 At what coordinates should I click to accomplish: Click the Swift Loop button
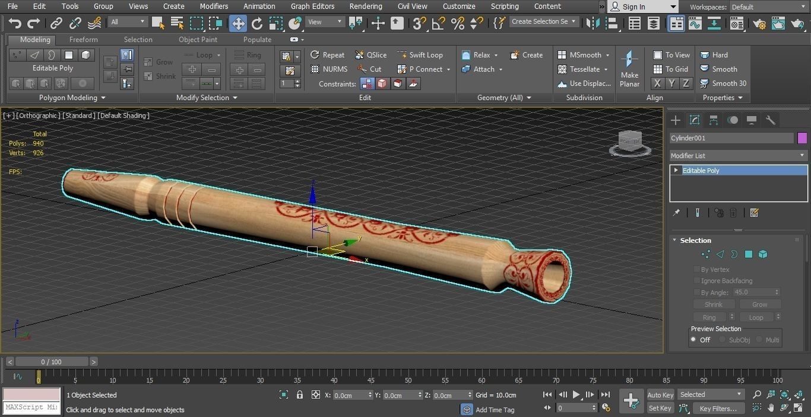coord(420,54)
